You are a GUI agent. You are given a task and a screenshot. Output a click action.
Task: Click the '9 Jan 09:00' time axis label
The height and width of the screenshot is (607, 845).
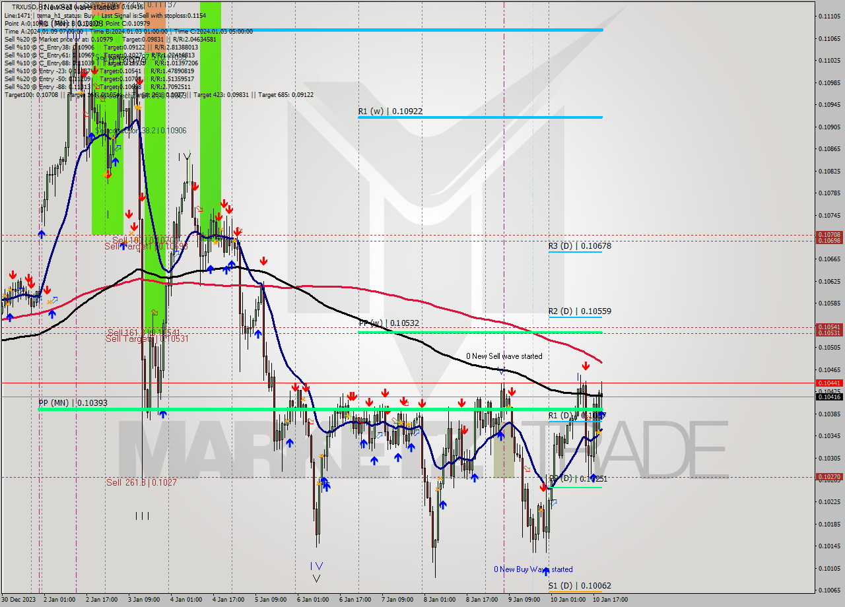pyautogui.click(x=524, y=600)
